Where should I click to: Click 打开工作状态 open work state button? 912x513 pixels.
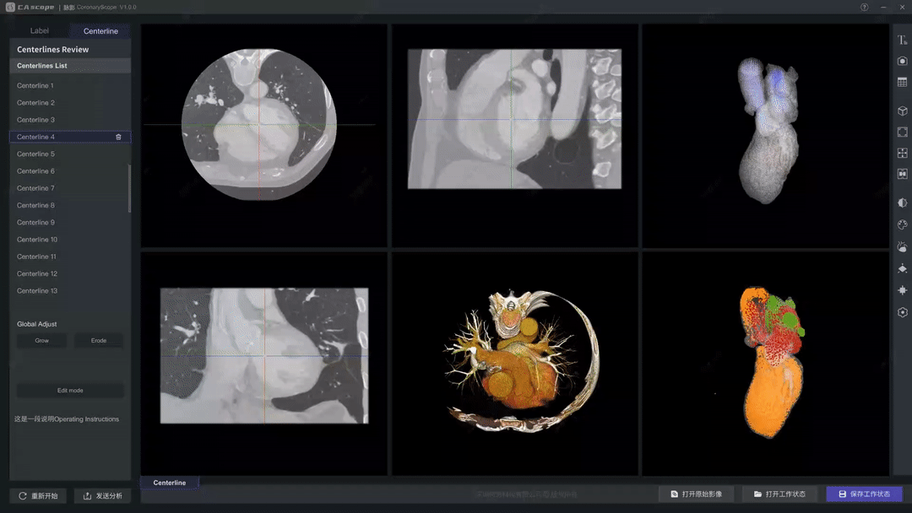(x=780, y=494)
